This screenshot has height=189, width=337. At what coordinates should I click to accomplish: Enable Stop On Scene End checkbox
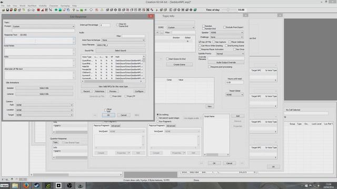(117, 25)
